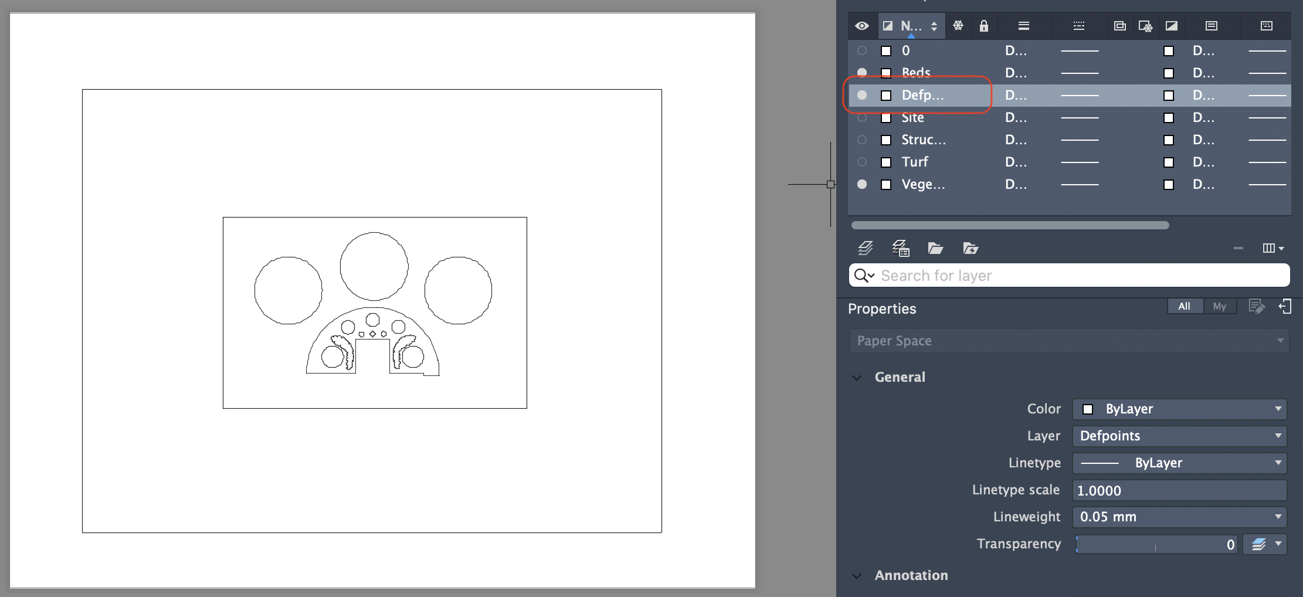
Task: Click the linetype column header icon
Action: (x=1079, y=26)
